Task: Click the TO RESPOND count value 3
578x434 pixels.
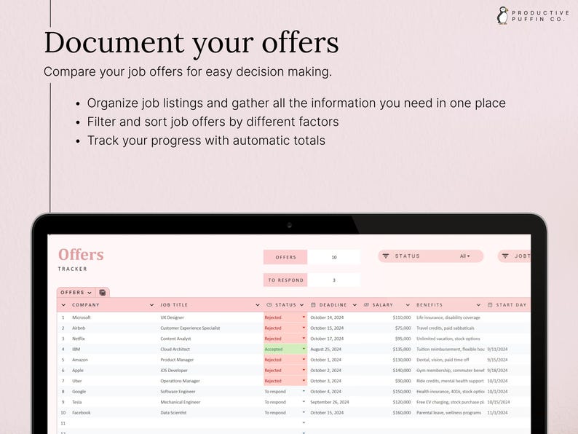Action: [x=334, y=280]
